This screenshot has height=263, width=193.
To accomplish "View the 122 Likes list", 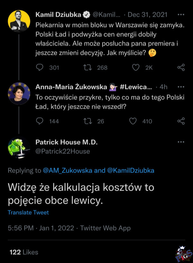I will pyautogui.click(x=24, y=252).
